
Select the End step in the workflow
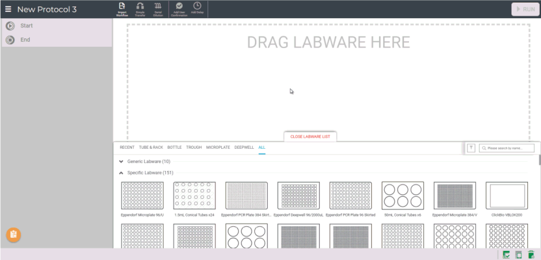(x=56, y=40)
